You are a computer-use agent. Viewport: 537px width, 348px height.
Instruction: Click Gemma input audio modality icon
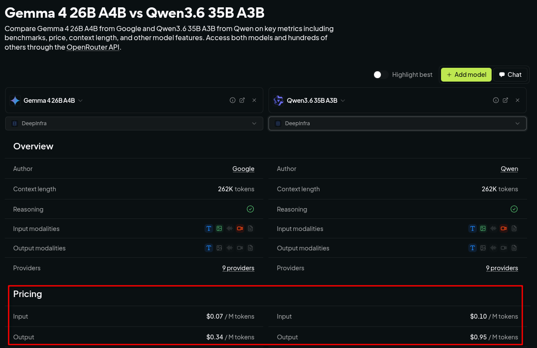230,228
